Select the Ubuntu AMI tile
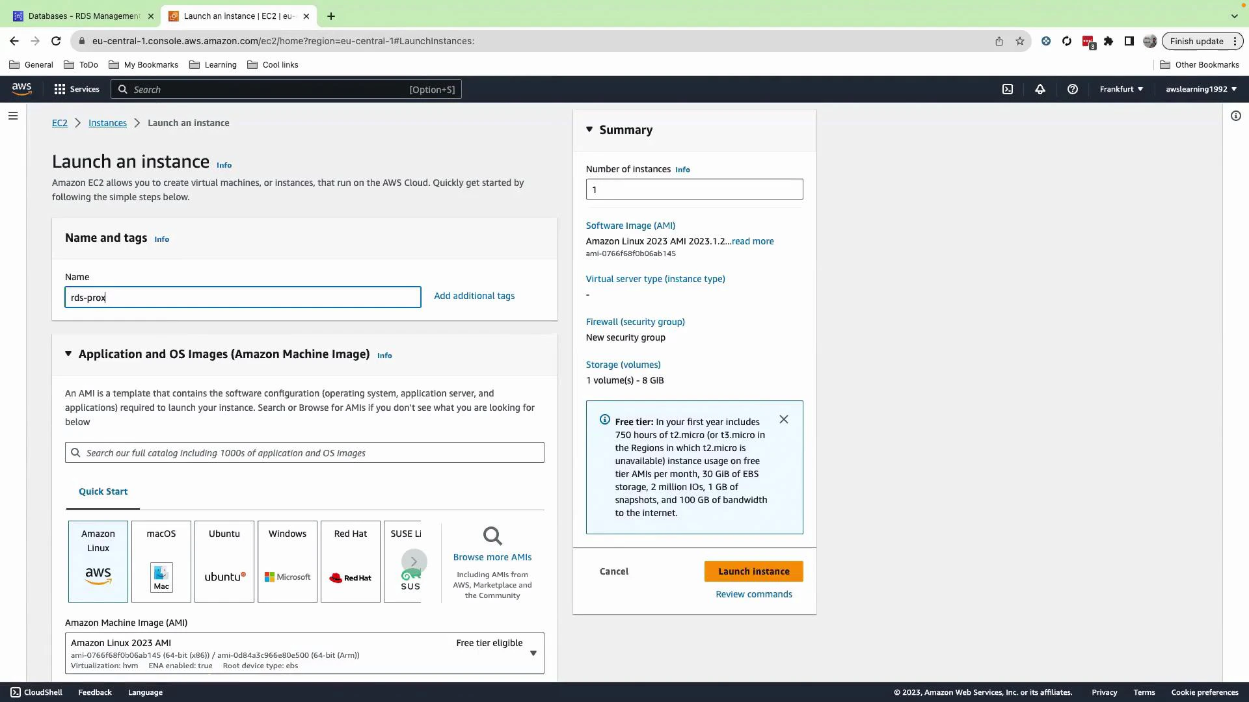This screenshot has height=702, width=1249. coord(224,562)
